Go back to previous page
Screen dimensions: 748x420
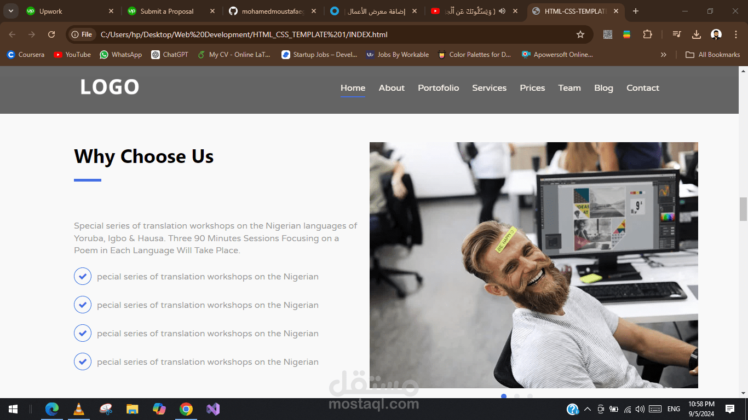12,34
